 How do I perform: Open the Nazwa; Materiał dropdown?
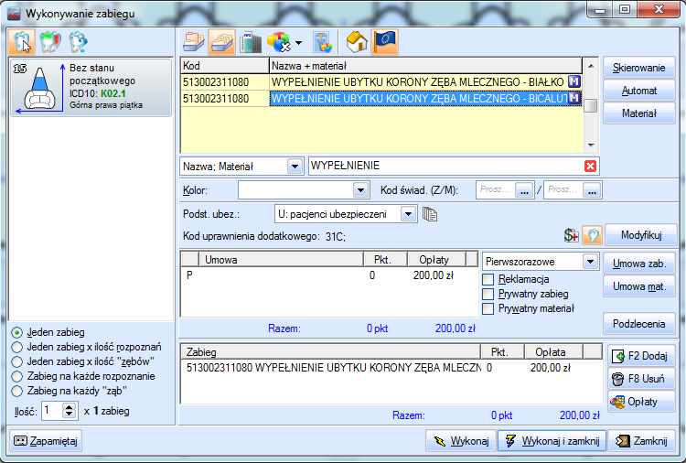coord(295,166)
